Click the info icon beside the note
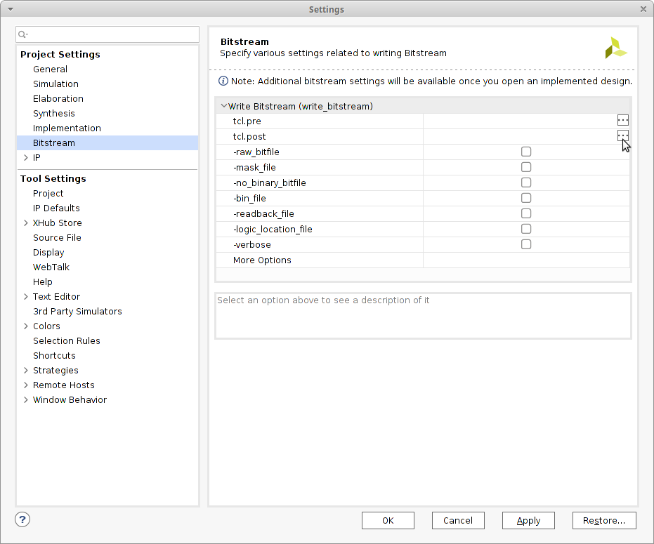The image size is (654, 544). (x=223, y=81)
